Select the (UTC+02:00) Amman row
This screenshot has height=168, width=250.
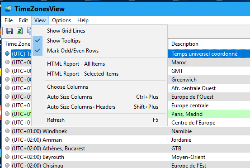[x=37, y=140]
